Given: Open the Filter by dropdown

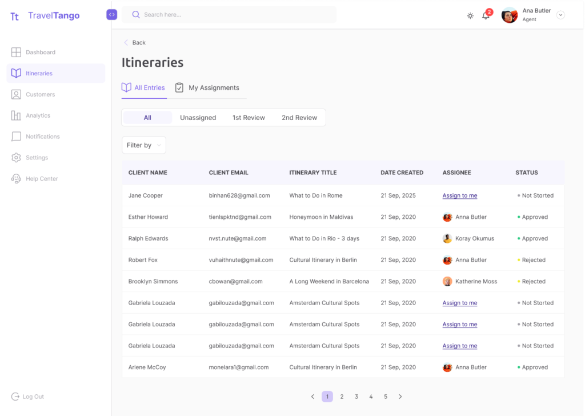Looking at the screenshot, I should (x=144, y=145).
